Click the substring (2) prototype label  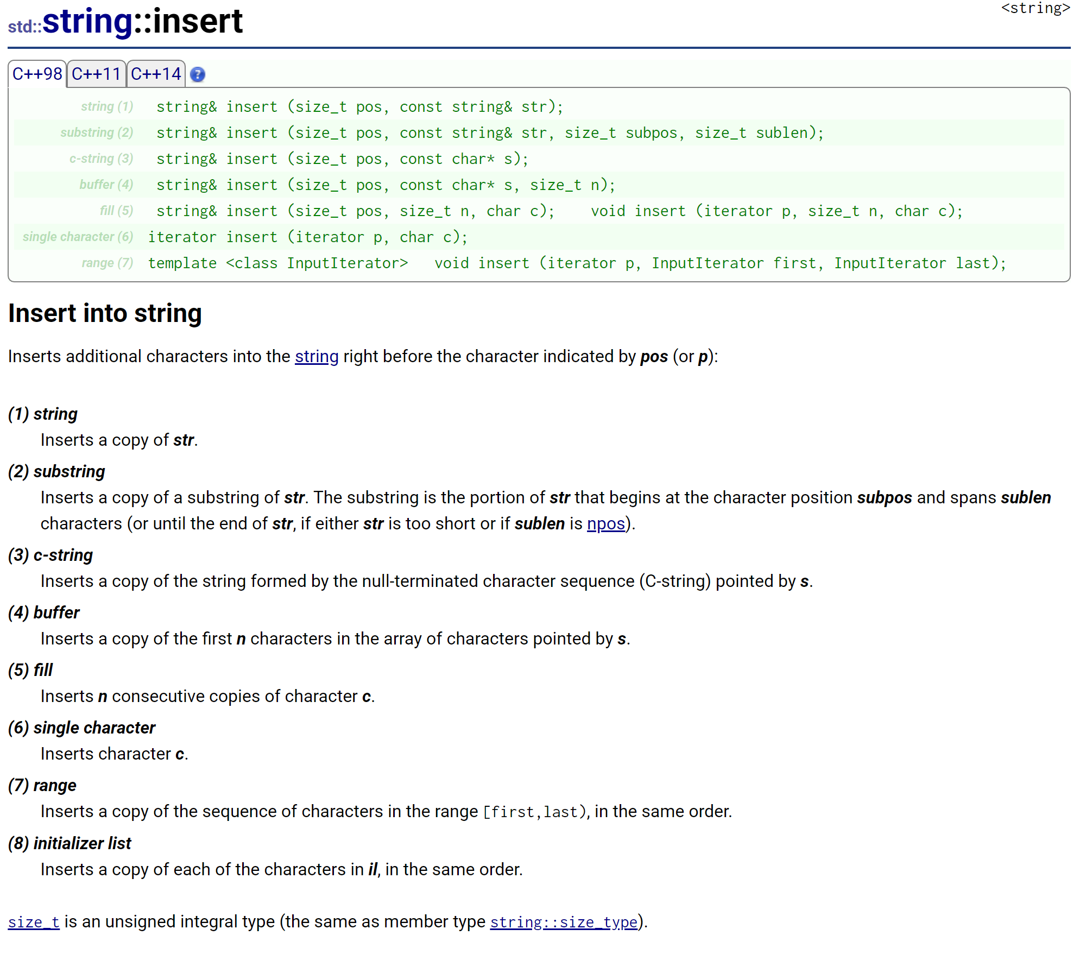(97, 132)
